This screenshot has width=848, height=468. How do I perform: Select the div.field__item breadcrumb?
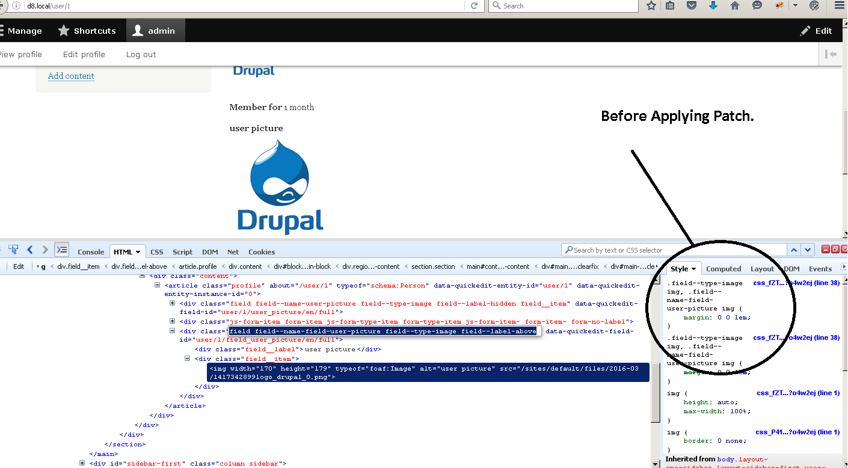(x=78, y=266)
